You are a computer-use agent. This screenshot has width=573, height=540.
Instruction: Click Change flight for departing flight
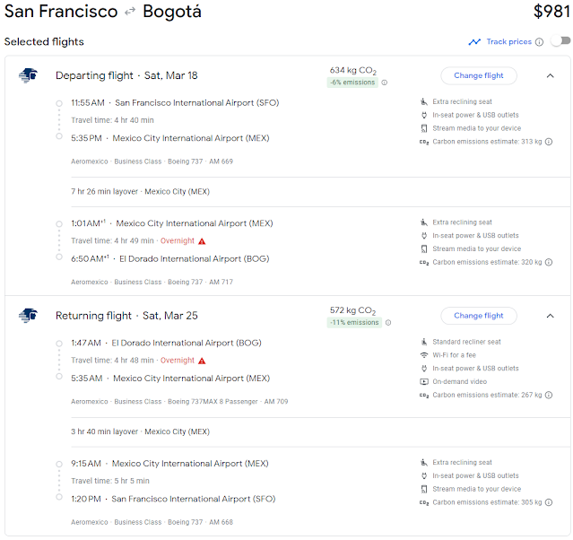(478, 76)
